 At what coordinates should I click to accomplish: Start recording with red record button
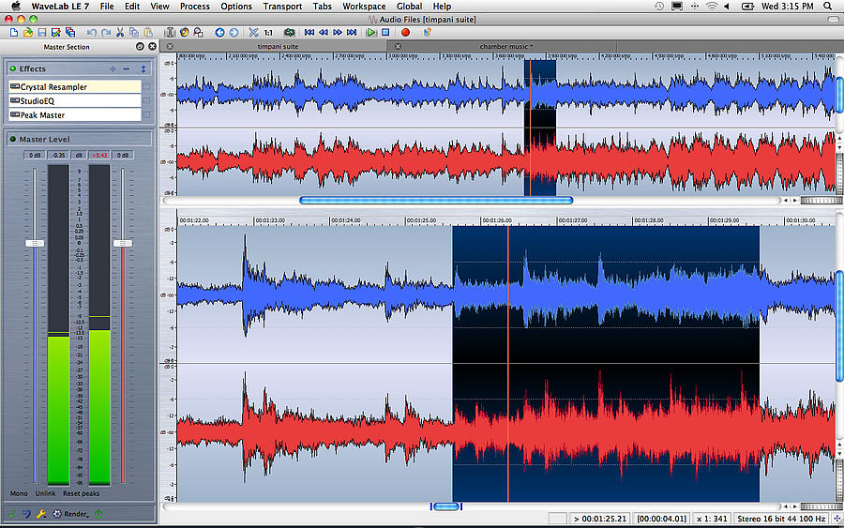405,32
